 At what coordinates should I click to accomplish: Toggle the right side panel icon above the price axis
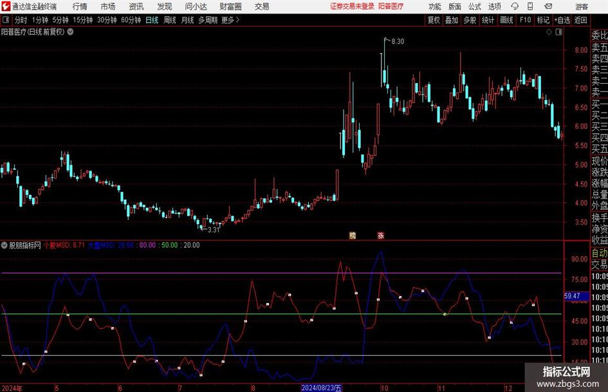point(558,32)
